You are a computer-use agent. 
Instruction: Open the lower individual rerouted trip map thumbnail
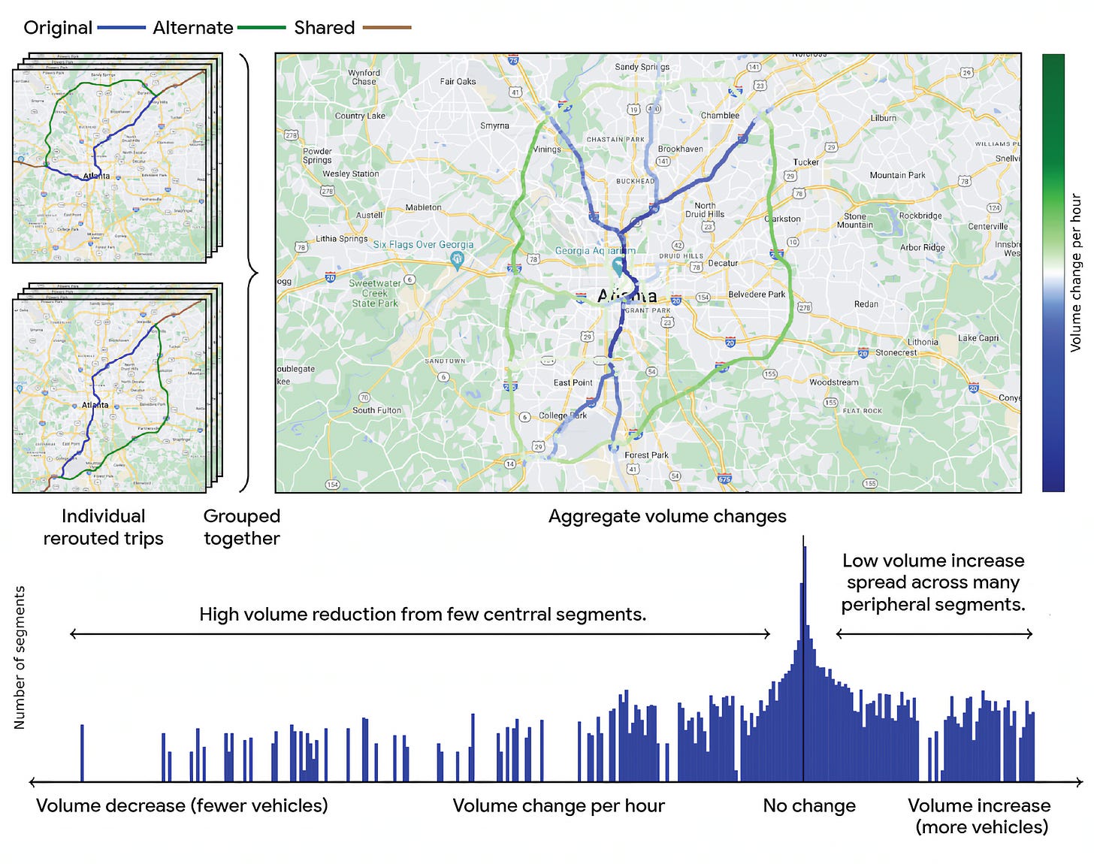pyautogui.click(x=110, y=396)
